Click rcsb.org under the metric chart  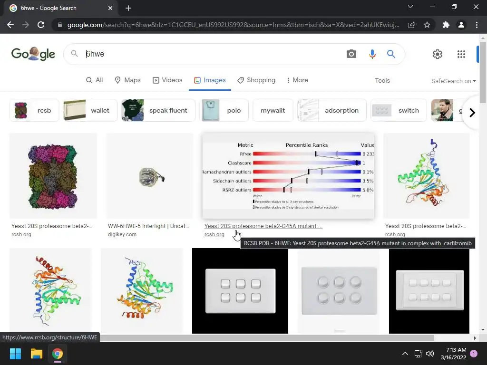pyautogui.click(x=214, y=234)
